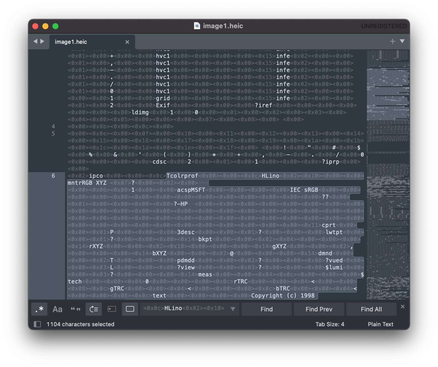This screenshot has height=367, width=438.
Task: Toggle in-selection search option
Action: coord(112,309)
